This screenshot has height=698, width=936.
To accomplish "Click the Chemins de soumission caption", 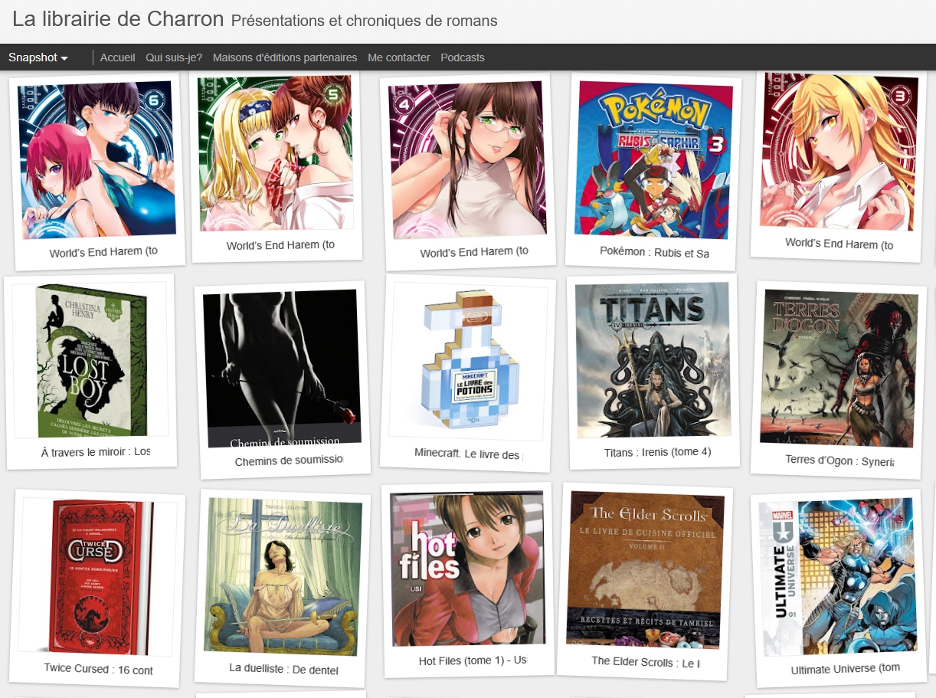I will point(290,461).
